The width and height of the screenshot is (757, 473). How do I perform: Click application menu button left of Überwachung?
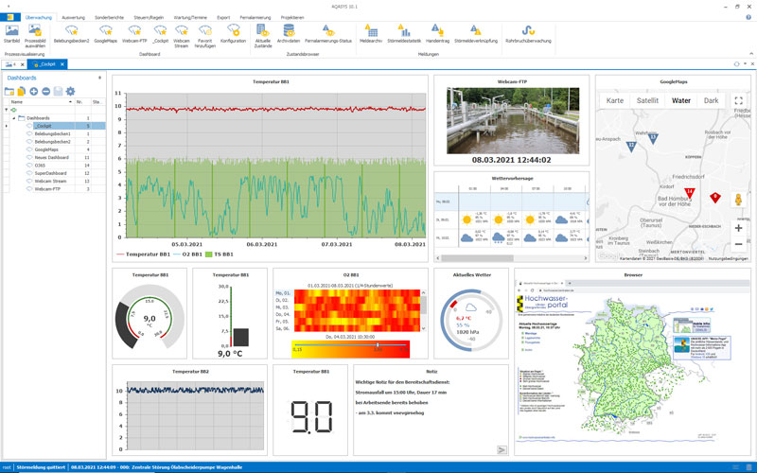click(10, 17)
